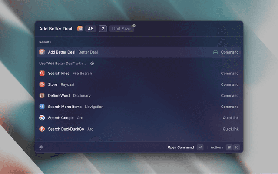Select the field containing 2
Screen dimensions: 278x174
(x=103, y=29)
